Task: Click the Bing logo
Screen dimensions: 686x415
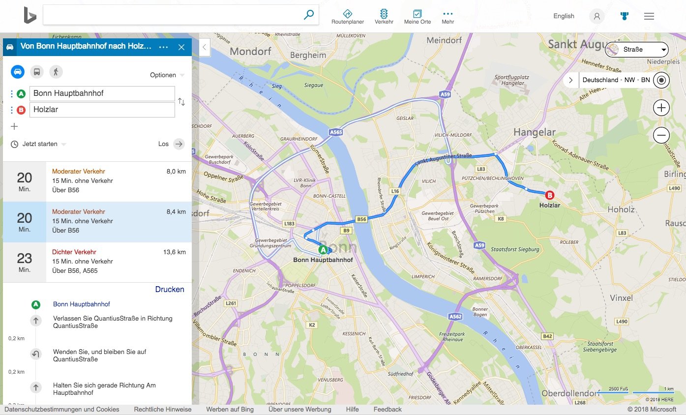Action: [30, 16]
